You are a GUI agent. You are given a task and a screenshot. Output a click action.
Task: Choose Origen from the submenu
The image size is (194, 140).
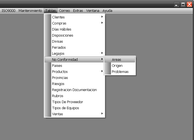117,65
